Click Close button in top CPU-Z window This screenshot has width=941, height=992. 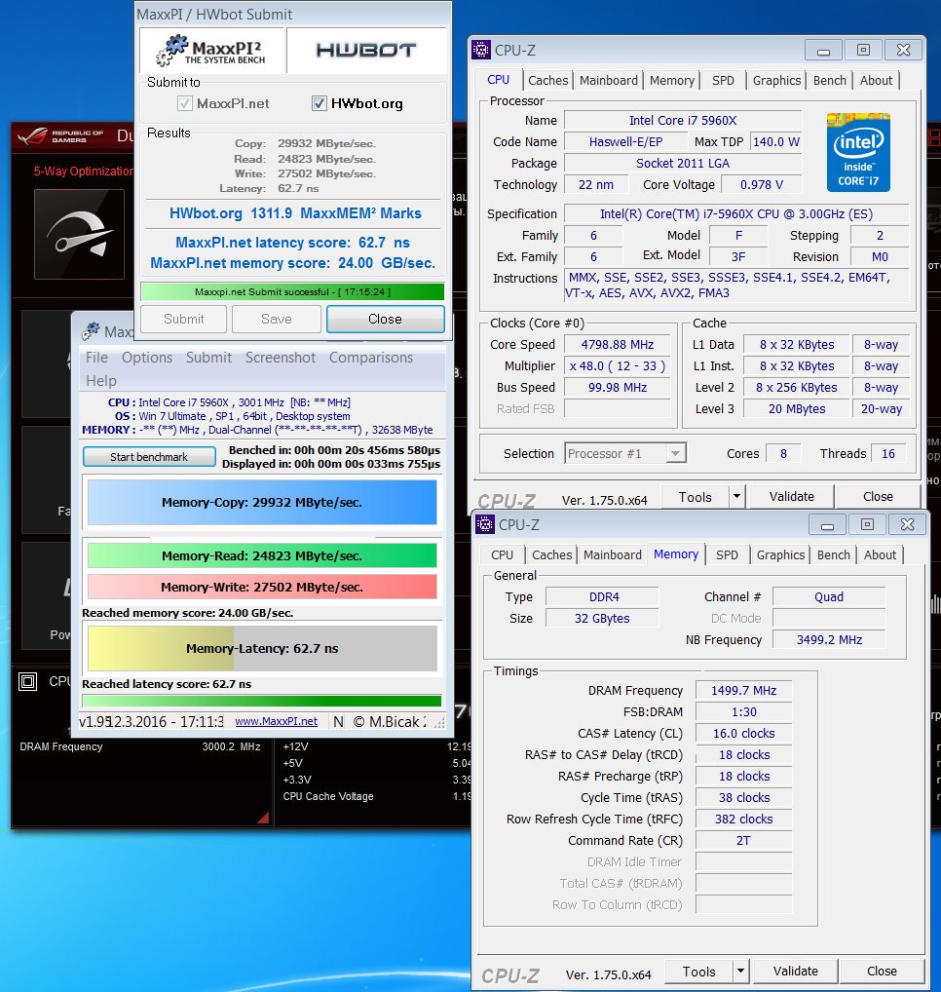point(878,497)
